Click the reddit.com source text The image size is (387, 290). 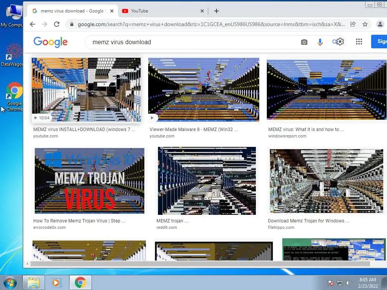[x=167, y=227]
